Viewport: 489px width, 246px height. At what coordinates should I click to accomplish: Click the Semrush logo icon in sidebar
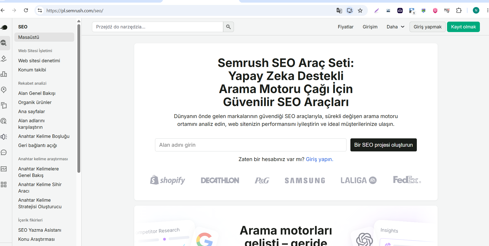pyautogui.click(x=4, y=27)
